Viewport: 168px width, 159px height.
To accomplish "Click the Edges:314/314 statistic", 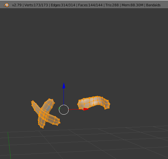I will (63, 5).
